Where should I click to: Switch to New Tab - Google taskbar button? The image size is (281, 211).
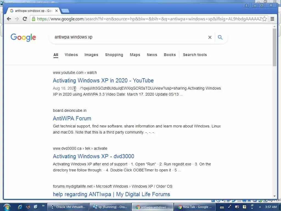point(195,207)
